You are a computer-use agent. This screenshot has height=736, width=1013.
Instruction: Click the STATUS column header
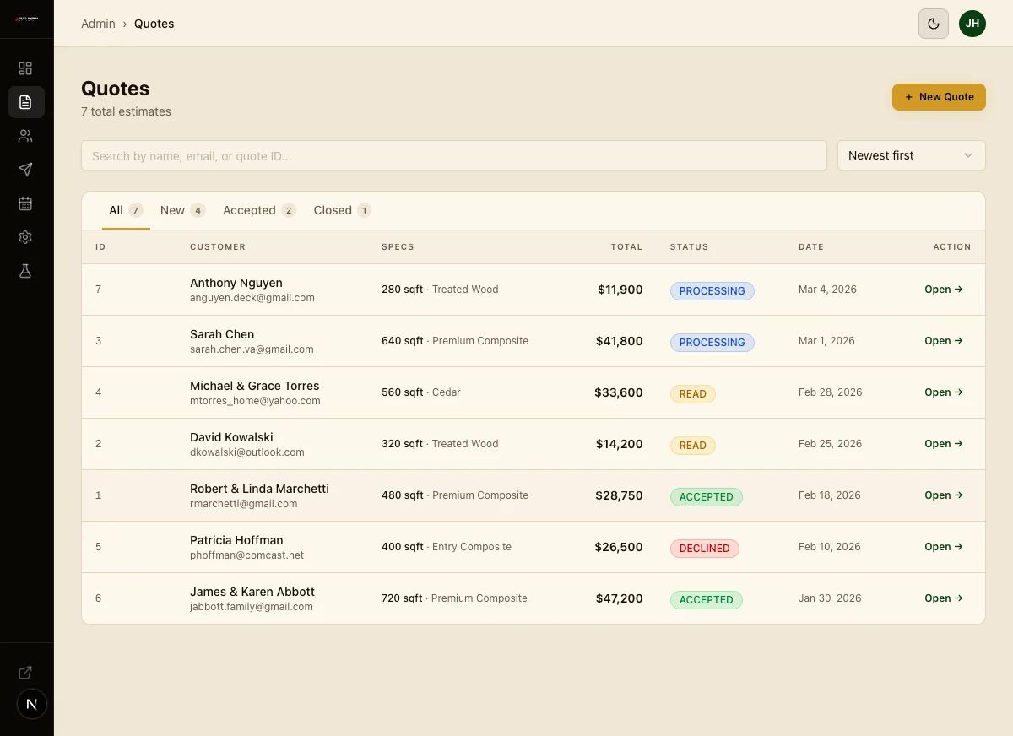coord(690,247)
